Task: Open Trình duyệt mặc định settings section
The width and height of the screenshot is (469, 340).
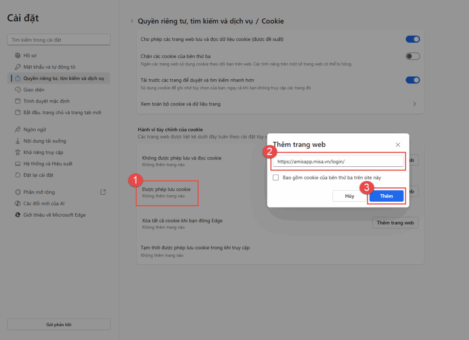Action: coord(46,101)
